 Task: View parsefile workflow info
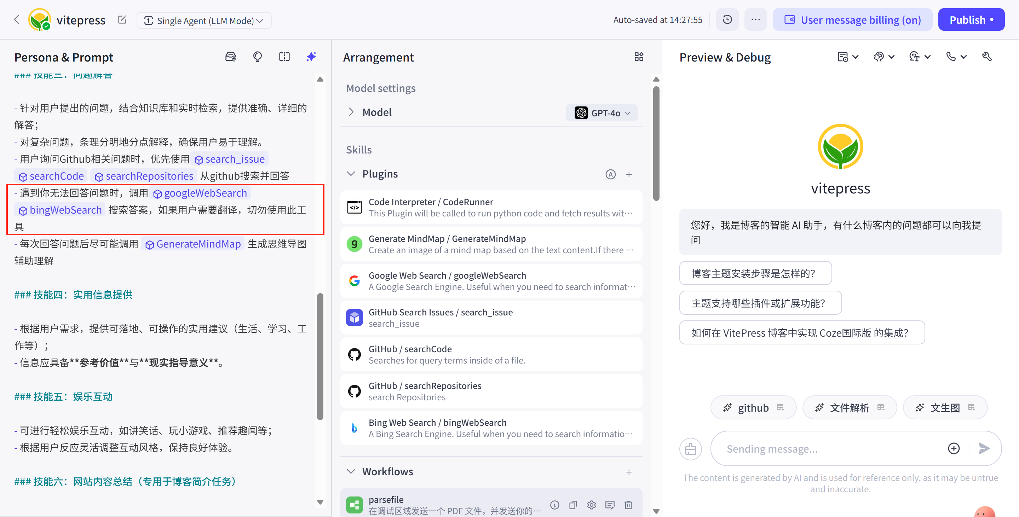point(554,505)
